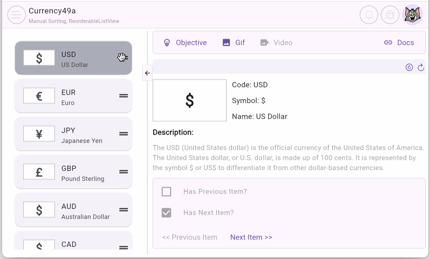Click the bug report icon

pyautogui.click(x=390, y=15)
